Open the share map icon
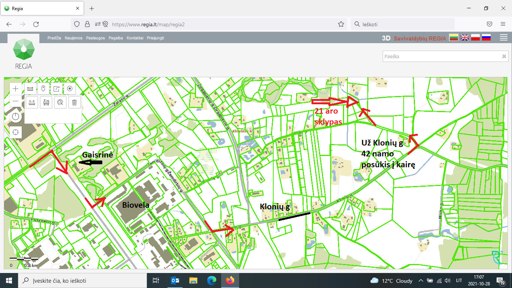The image size is (512, 288). tap(57, 89)
